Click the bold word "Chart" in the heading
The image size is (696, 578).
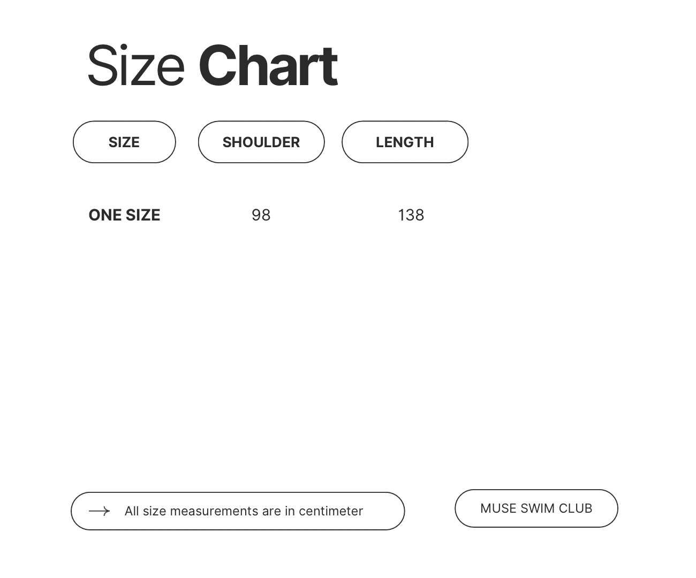click(x=268, y=66)
